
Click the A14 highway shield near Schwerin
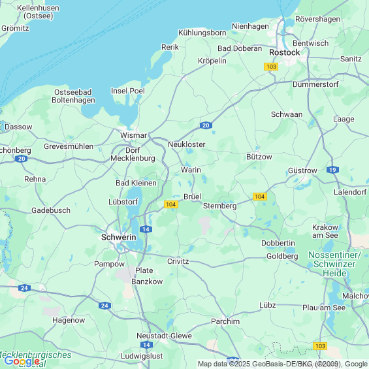coord(146,229)
